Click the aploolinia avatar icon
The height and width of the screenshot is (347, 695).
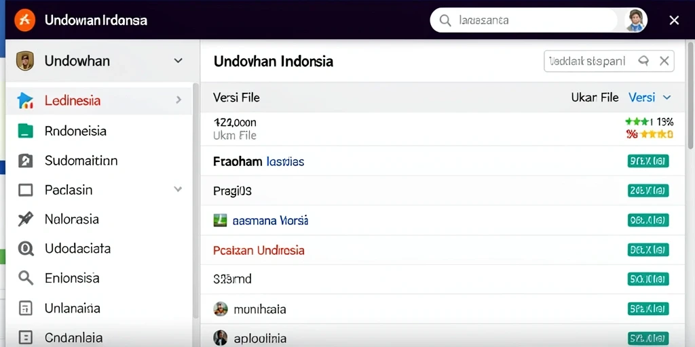click(221, 338)
